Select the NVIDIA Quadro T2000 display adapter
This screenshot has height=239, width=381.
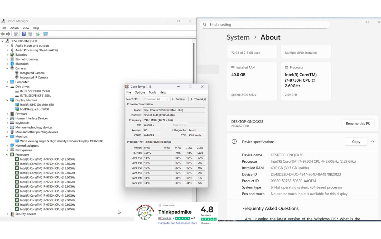pos(34,109)
